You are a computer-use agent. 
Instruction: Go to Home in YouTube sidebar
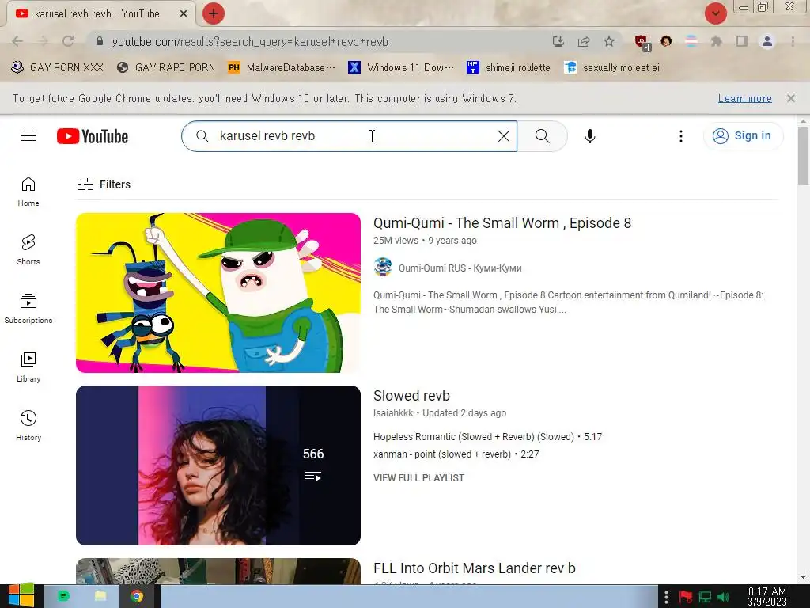[28, 192]
